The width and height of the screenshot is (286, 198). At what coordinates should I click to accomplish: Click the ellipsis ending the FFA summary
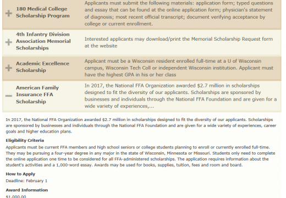coord(151,107)
